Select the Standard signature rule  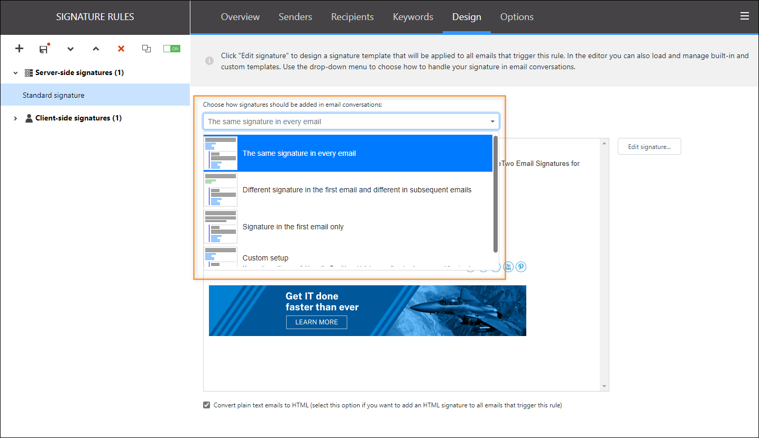(x=53, y=95)
